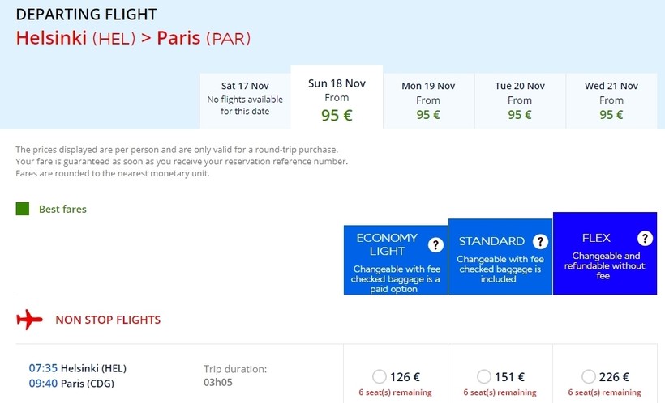This screenshot has width=665, height=403.
Task: Switch to the Sat 17 Nov date tab
Action: [x=245, y=98]
